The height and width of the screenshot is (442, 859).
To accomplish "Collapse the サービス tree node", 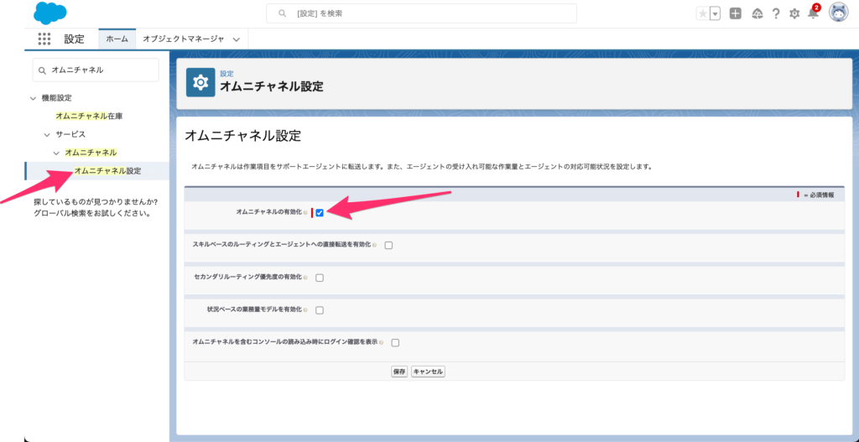I will (47, 134).
